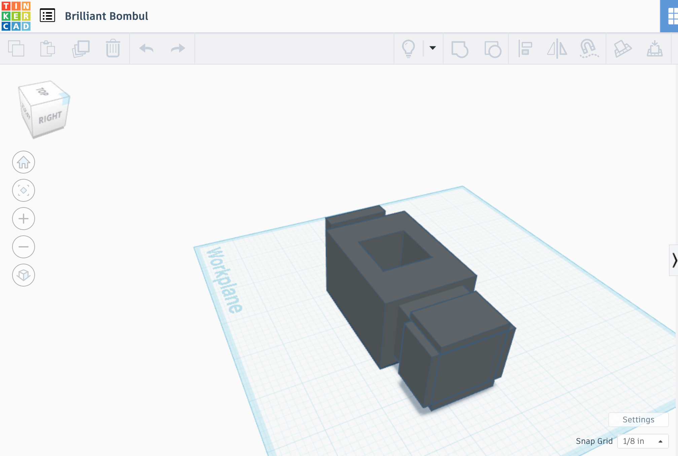Click the Paste clipboard icon
678x456 pixels.
47,48
